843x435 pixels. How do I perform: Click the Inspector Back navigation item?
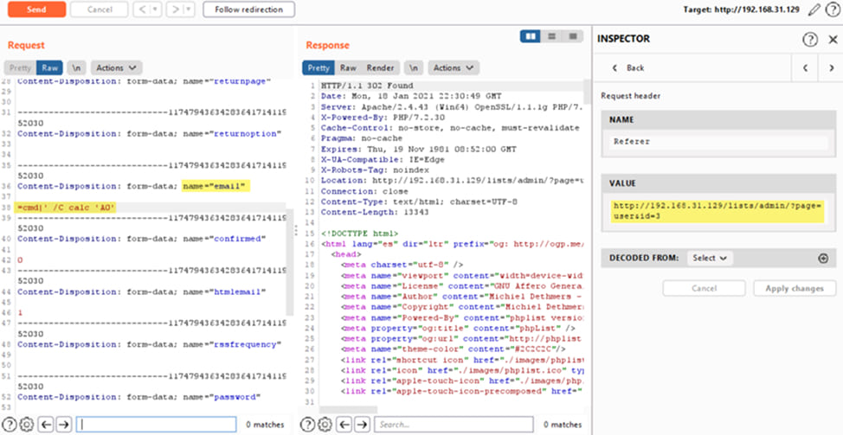[x=628, y=67]
